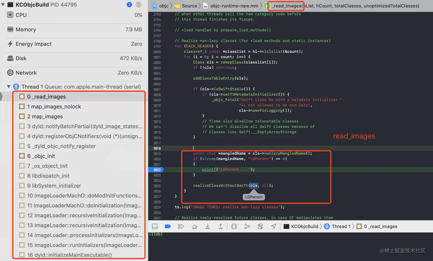Image resolution: width=433 pixels, height=261 pixels.
Task: Click line number 3818 gutter
Action: coord(157,148)
